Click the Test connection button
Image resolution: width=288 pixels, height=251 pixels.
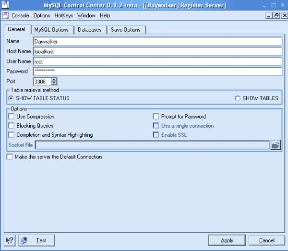(36, 240)
